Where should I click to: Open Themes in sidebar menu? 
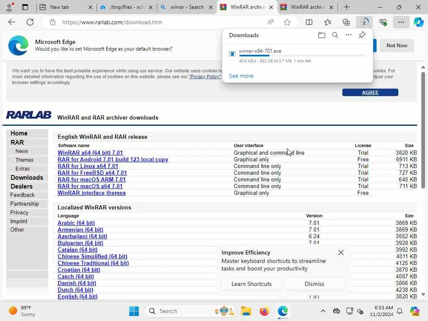(25, 160)
